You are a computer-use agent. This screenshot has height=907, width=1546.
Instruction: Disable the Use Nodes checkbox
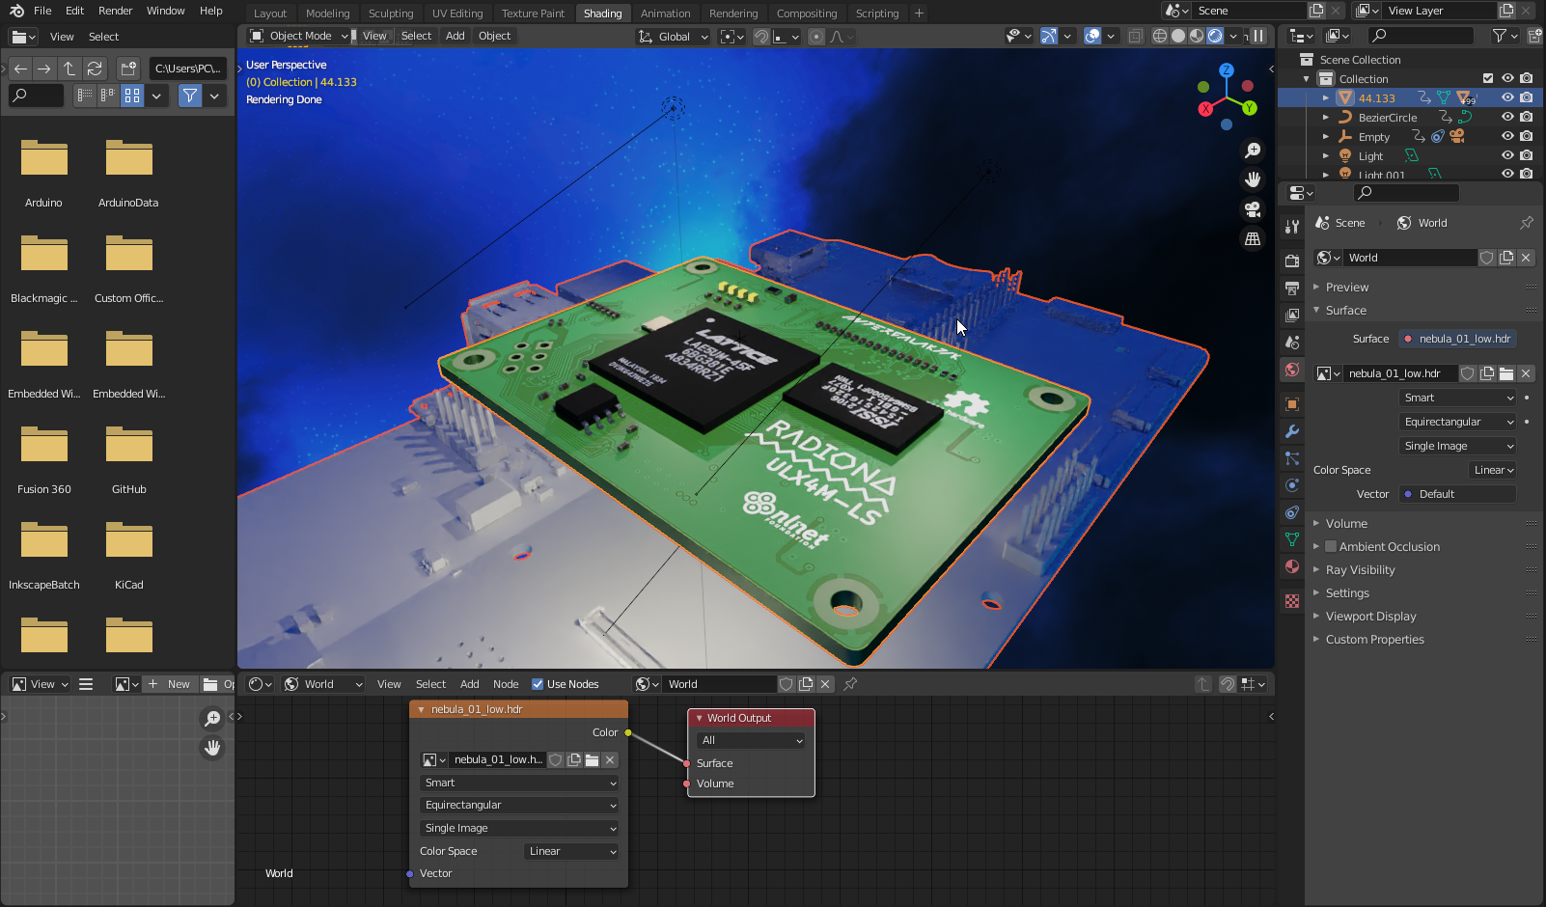click(x=538, y=684)
